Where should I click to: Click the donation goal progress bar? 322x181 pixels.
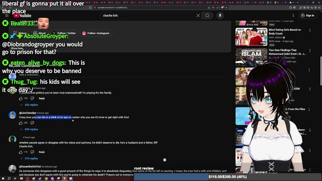(x=228, y=177)
